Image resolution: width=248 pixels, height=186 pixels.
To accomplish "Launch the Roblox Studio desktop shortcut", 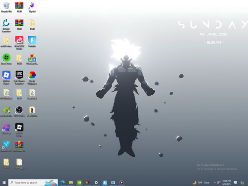I will [19, 130].
